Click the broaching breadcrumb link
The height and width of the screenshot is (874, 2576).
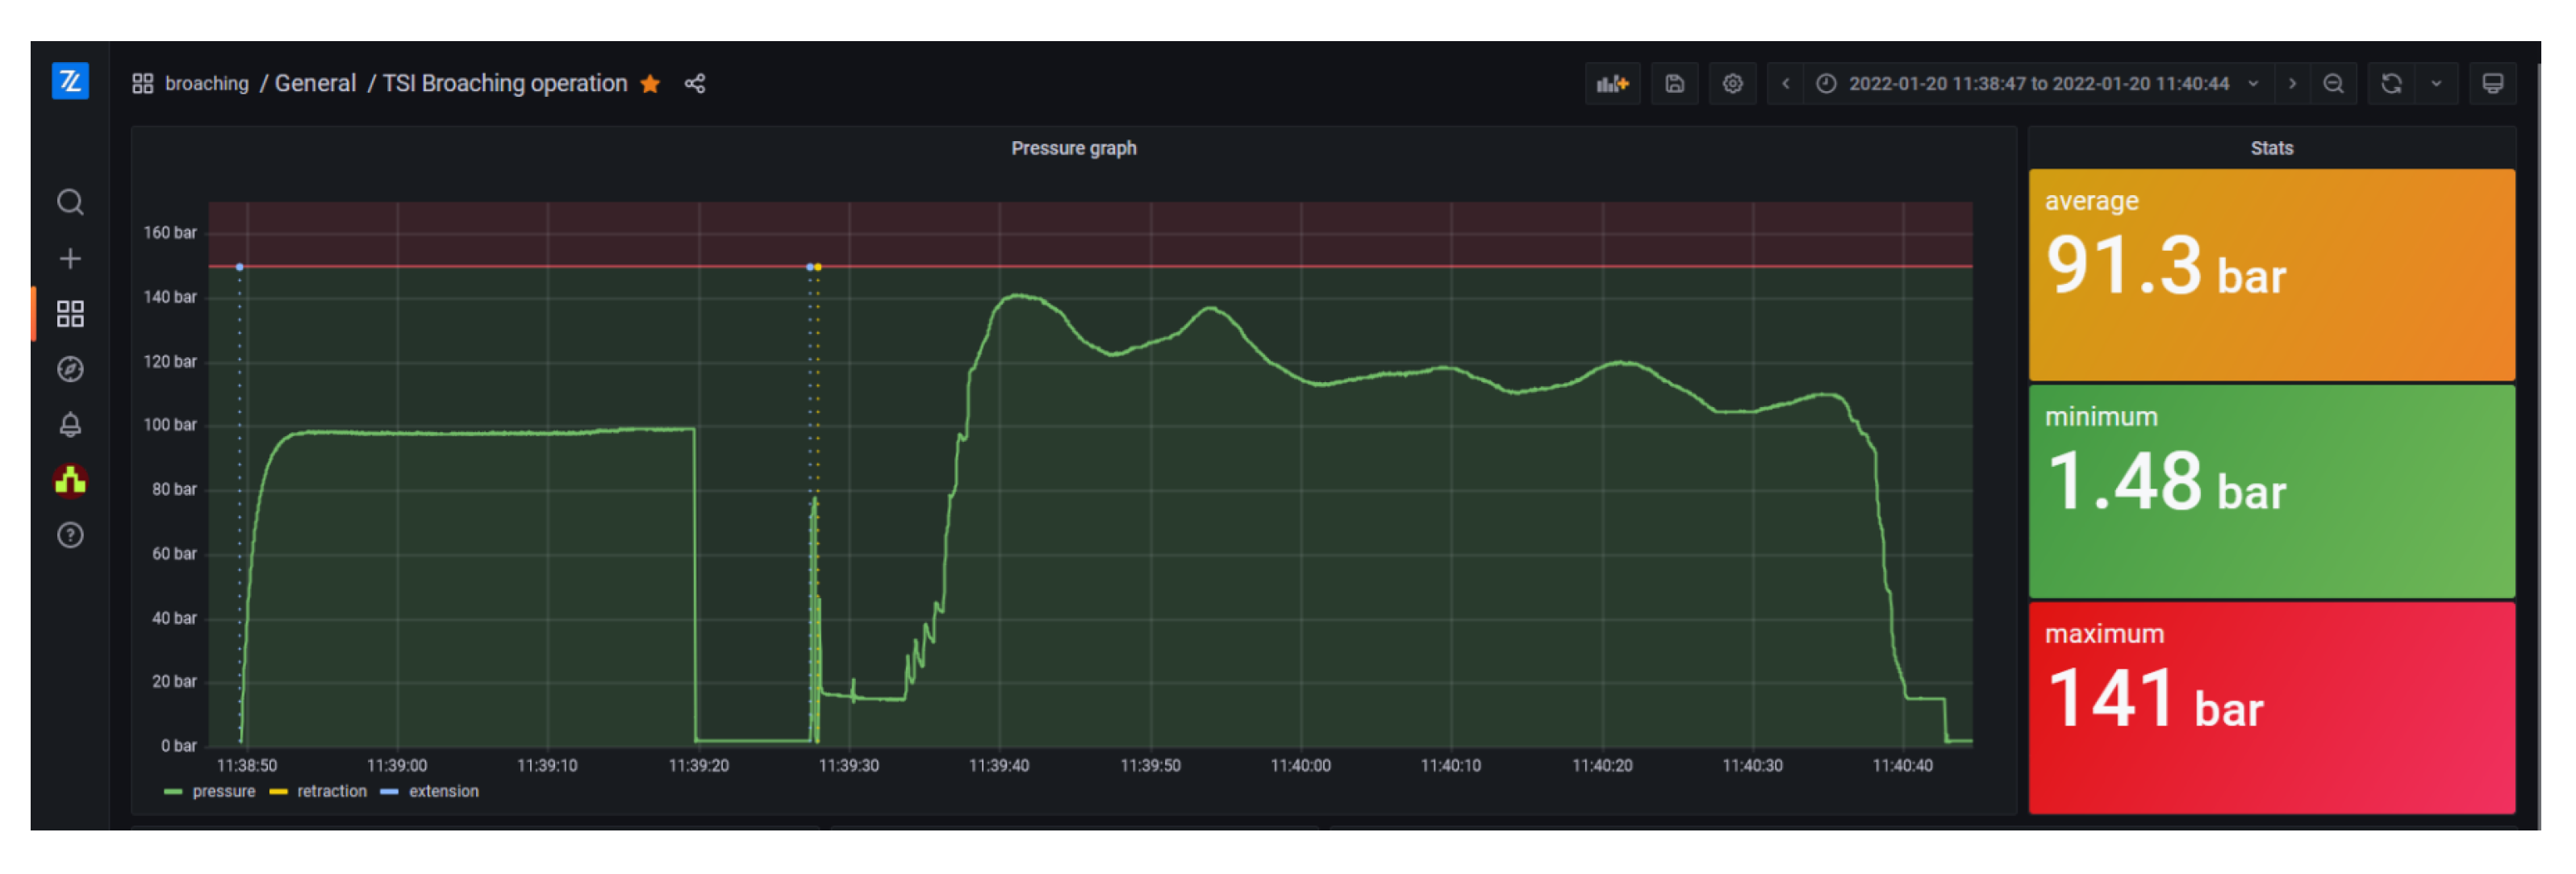pos(206,84)
